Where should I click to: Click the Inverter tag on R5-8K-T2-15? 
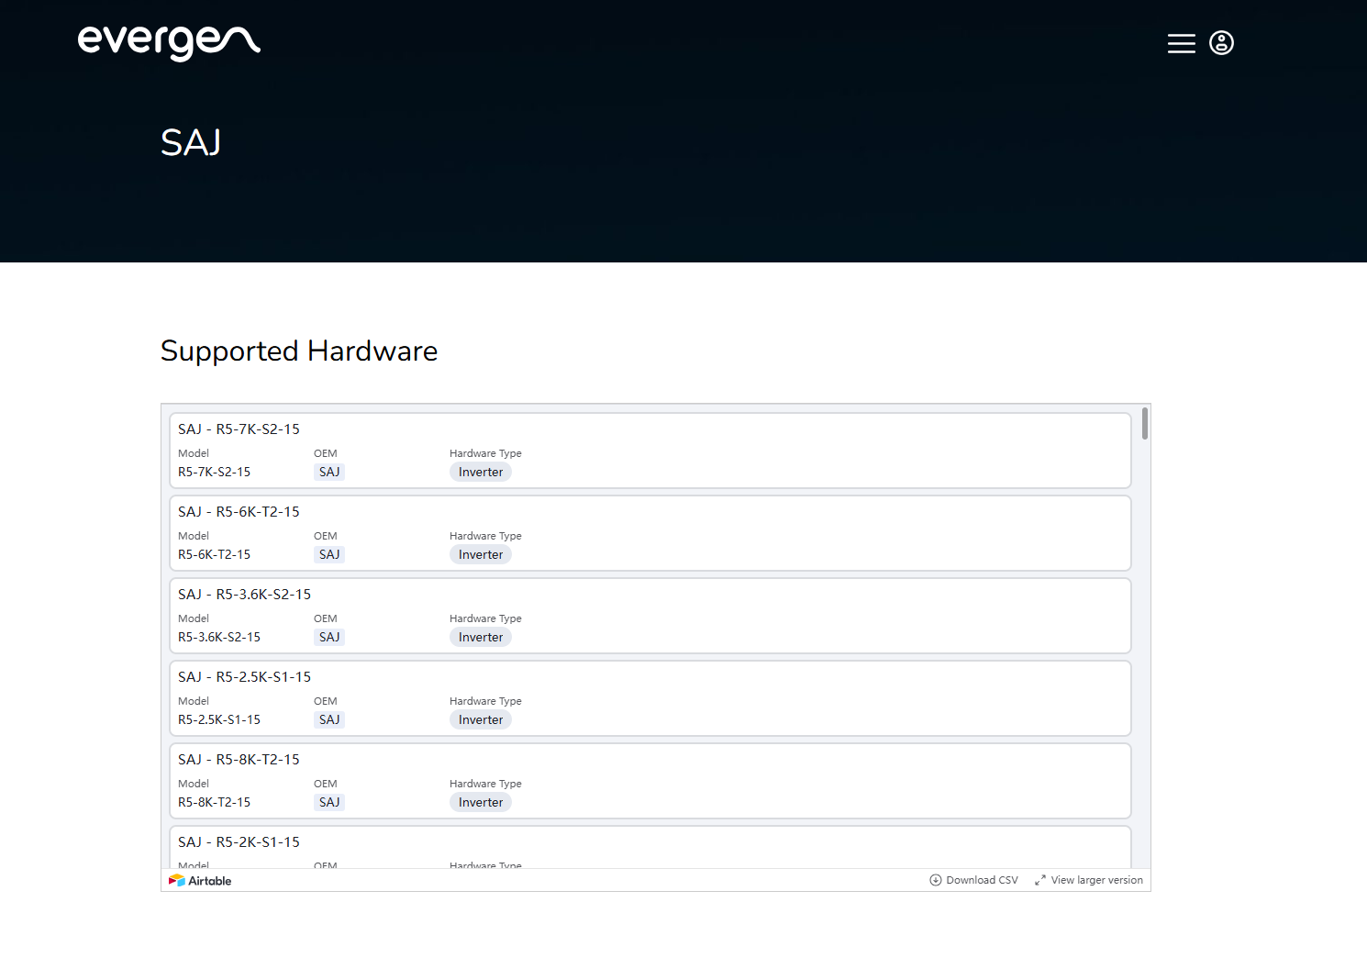(x=481, y=803)
